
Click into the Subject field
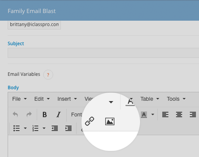(103, 53)
